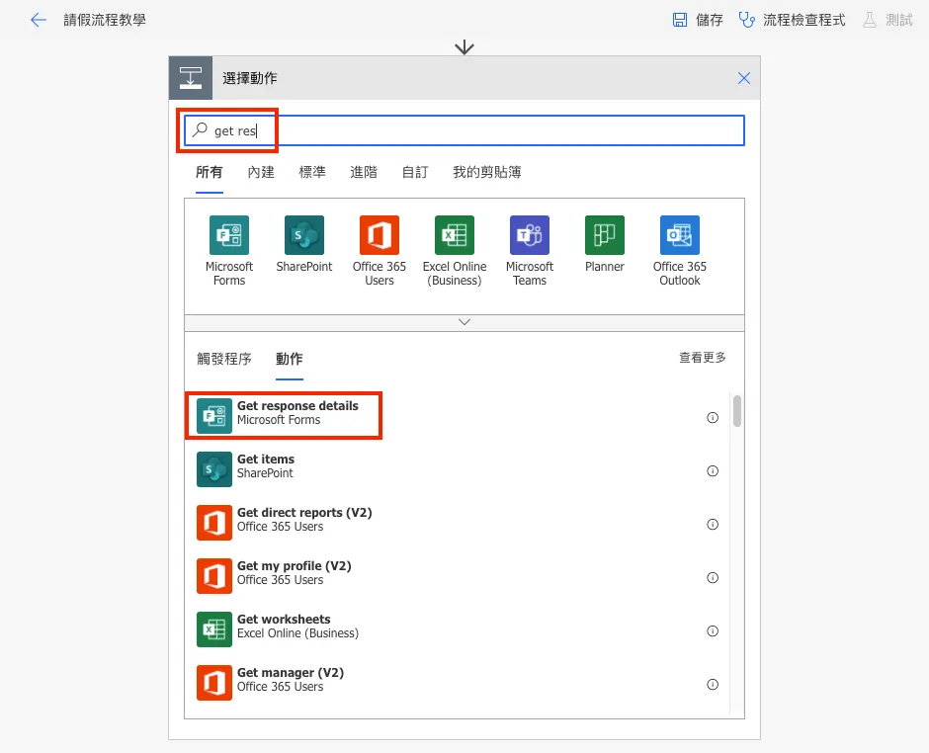Click the magnifier search icon
This screenshot has height=753, width=929.
click(x=201, y=129)
